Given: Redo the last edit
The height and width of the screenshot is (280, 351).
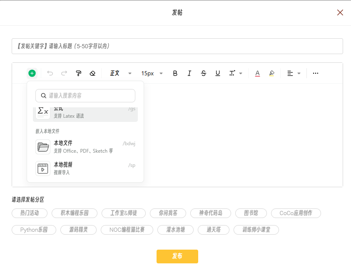Looking at the screenshot, I should point(64,73).
